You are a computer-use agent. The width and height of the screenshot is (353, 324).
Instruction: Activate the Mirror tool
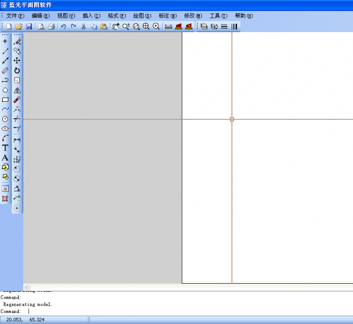tap(17, 90)
